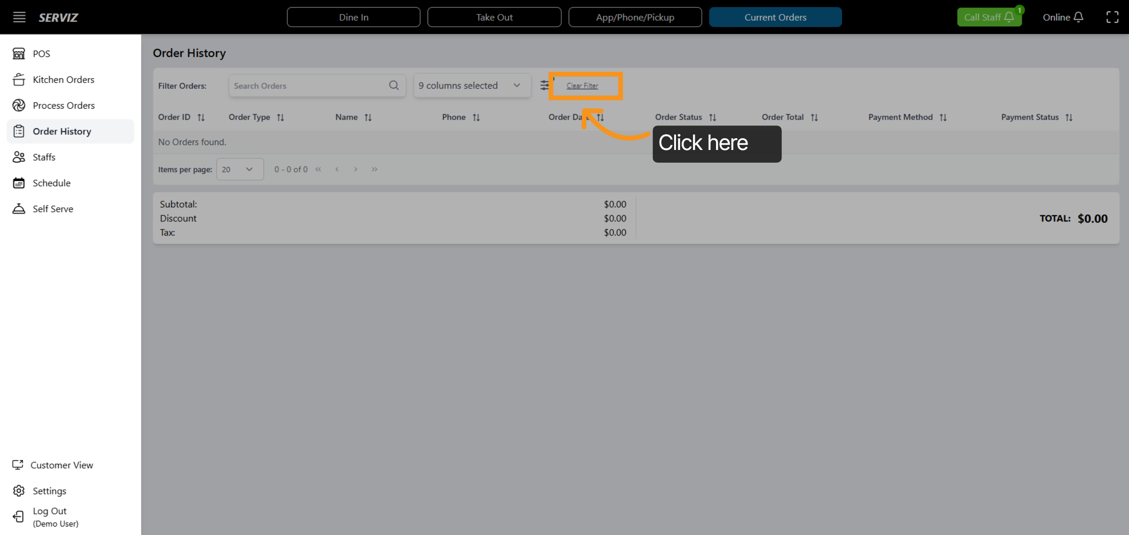Select the Kitchen Orders icon
Screen dimensions: 1129x535
[19, 79]
